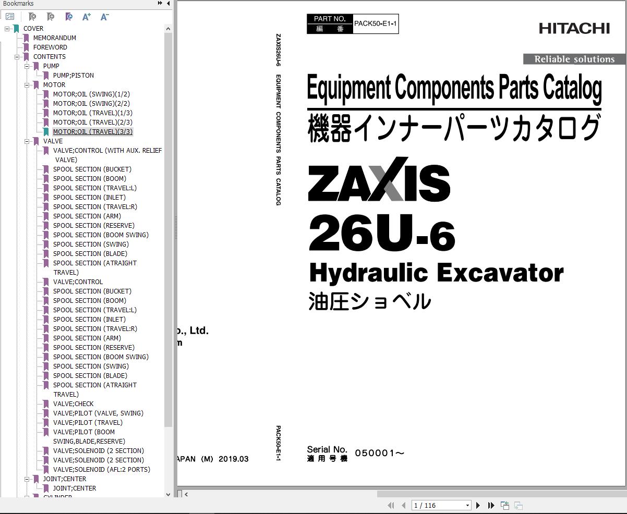
Task: Click the double-arrow expand panel icon
Action: pos(160,4)
